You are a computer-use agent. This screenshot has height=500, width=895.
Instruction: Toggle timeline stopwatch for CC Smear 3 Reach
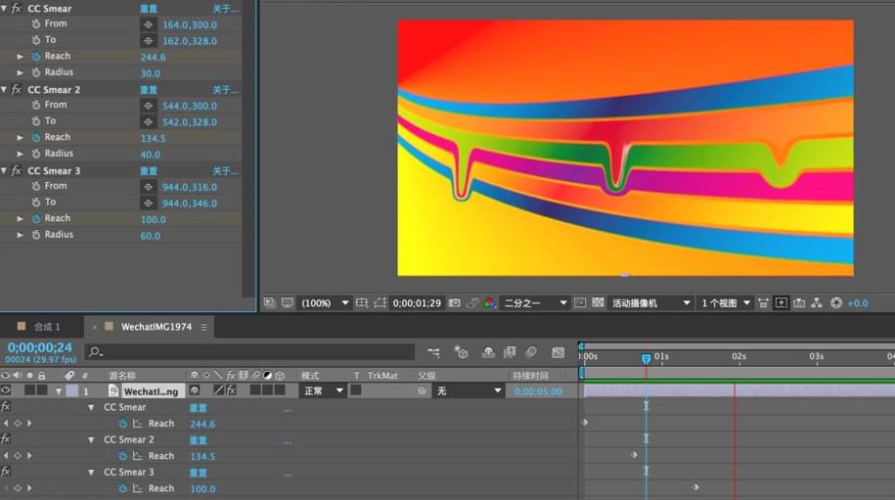click(x=122, y=488)
